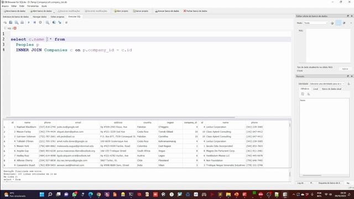This screenshot has width=354, height=199.
Task: Click into the cell editor text area
Action: (x=328, y=45)
